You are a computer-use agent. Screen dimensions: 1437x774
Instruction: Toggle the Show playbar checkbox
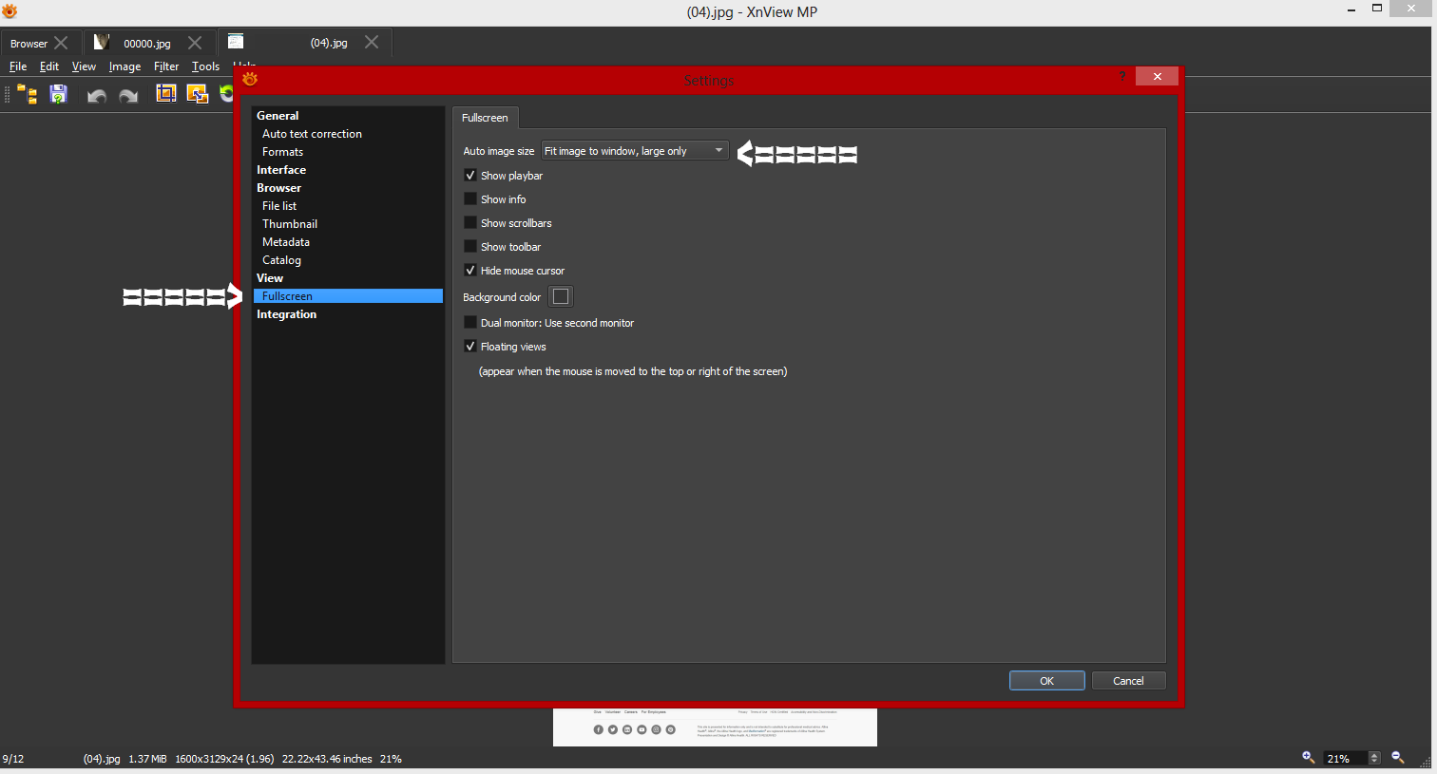pos(470,176)
